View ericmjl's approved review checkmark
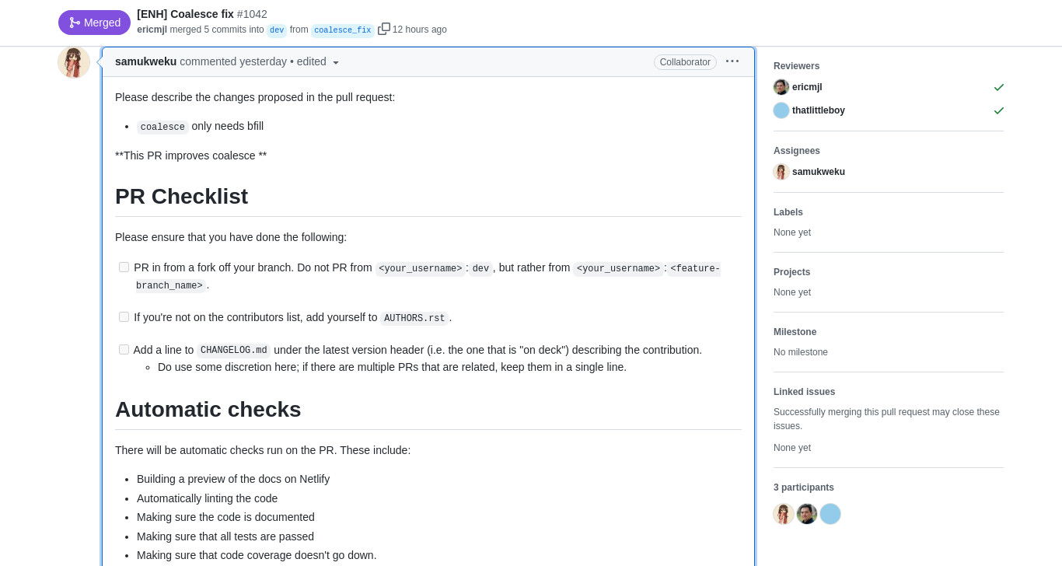 click(999, 87)
